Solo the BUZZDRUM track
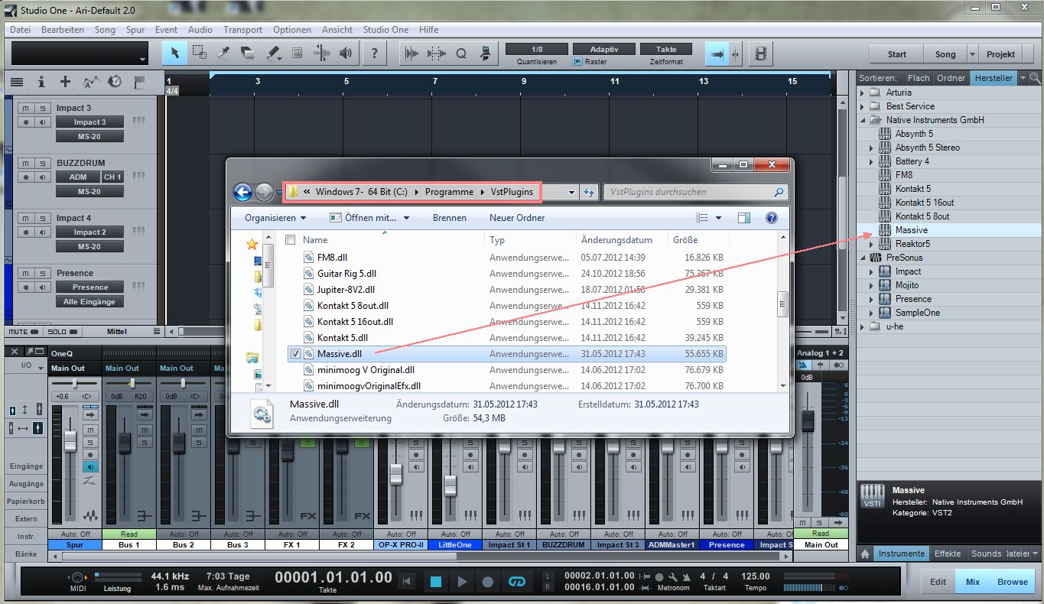The width and height of the screenshot is (1044, 604). click(43, 163)
